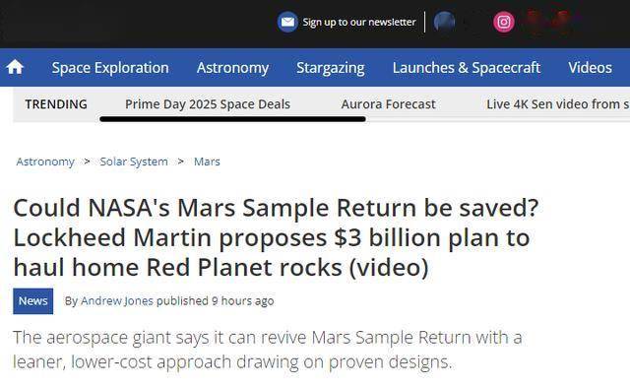
Task: Click the Mars Sample Return article headline
Action: pos(276,237)
